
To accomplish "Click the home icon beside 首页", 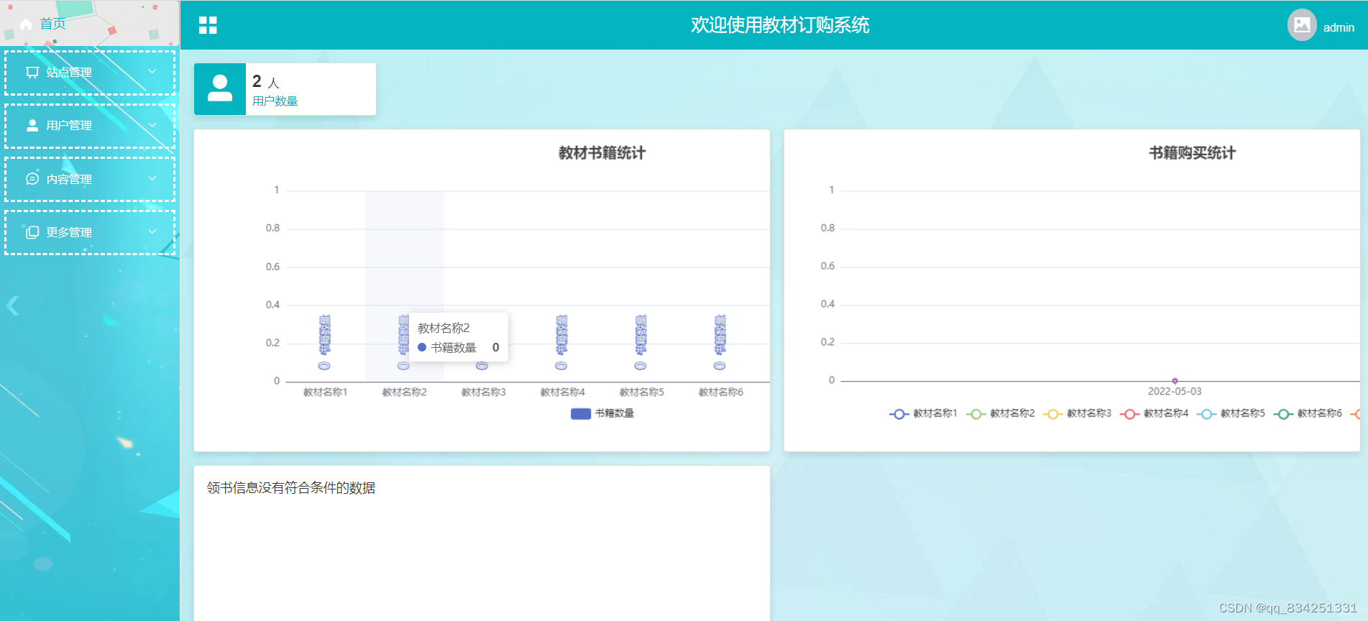I will click(x=26, y=24).
